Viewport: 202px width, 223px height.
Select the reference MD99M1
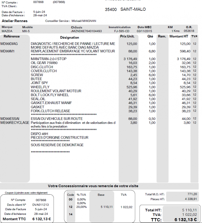pos(7,51)
